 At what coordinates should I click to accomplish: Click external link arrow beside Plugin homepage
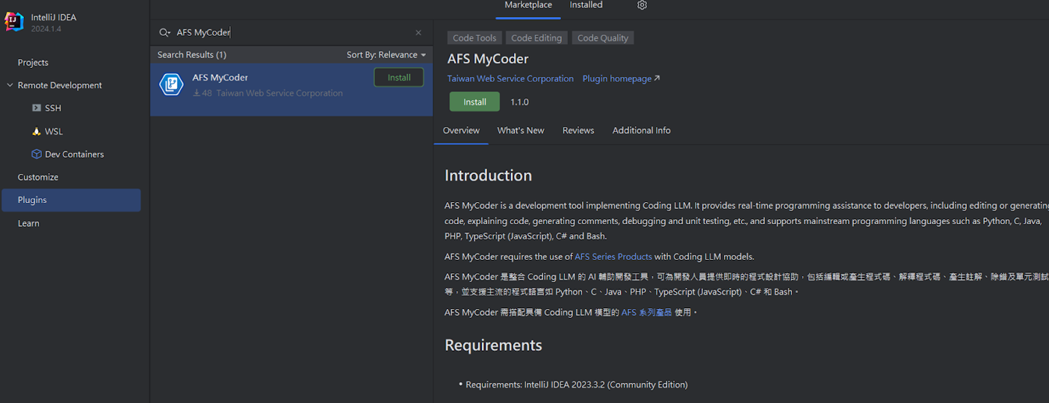tap(657, 78)
